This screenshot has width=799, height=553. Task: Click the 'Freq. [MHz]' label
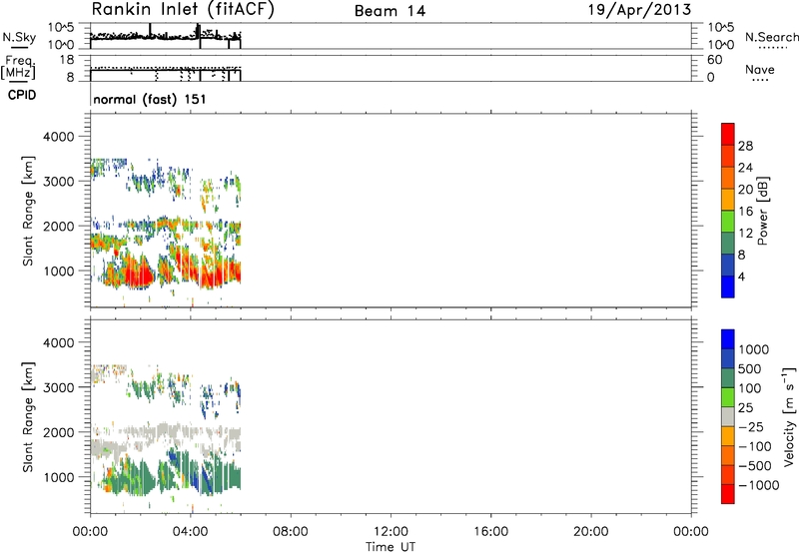tap(18, 67)
